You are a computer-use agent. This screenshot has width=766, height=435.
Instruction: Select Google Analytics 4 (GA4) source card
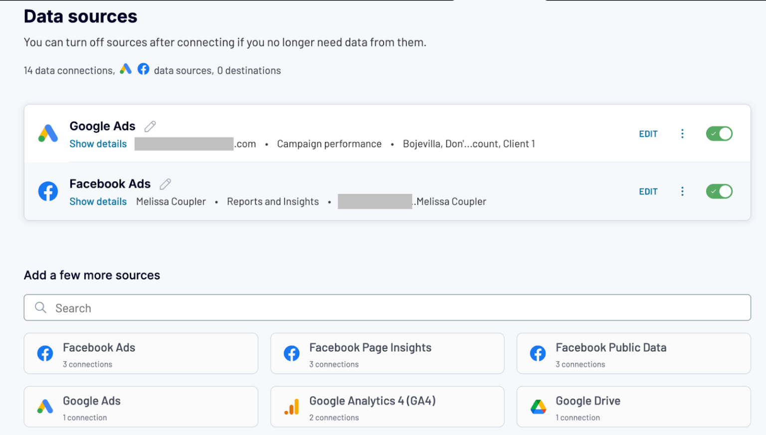[387, 407]
